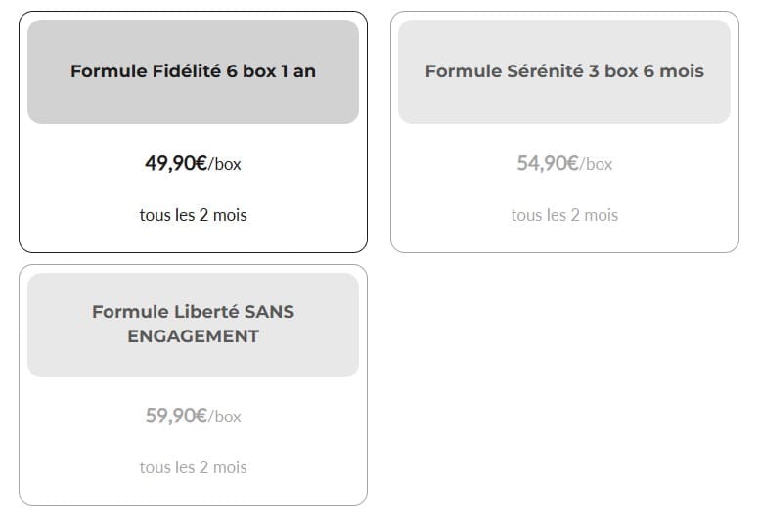Click the "Formule Sérénité 3 box 6 mois" title text

tap(564, 71)
